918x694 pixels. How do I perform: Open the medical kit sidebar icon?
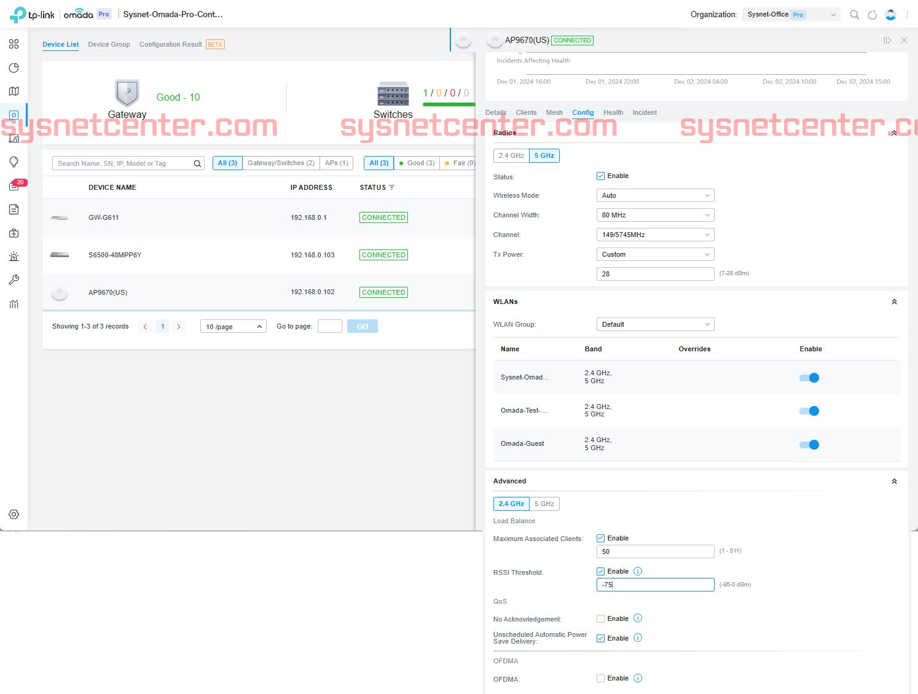(x=14, y=233)
